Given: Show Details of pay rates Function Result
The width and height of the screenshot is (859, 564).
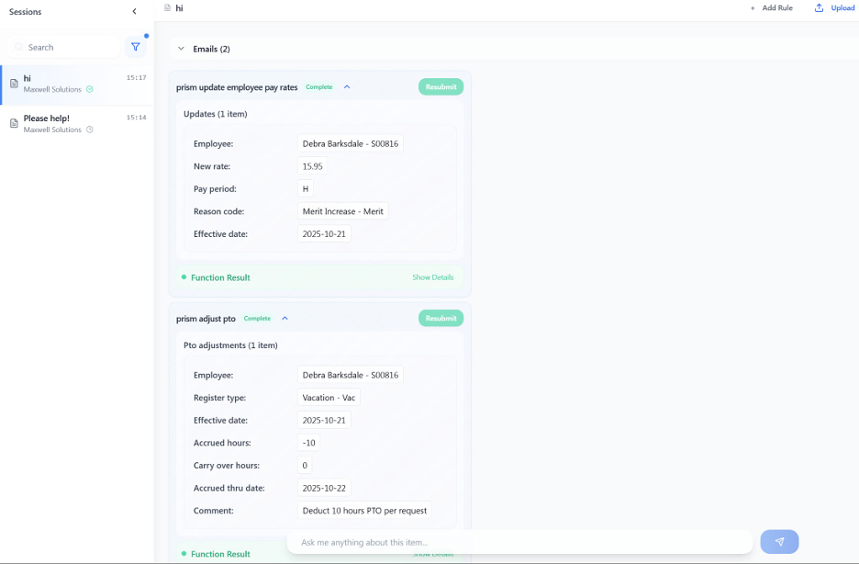Looking at the screenshot, I should (432, 277).
